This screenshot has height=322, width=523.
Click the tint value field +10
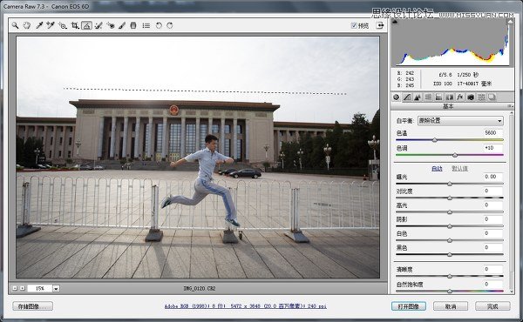493,148
